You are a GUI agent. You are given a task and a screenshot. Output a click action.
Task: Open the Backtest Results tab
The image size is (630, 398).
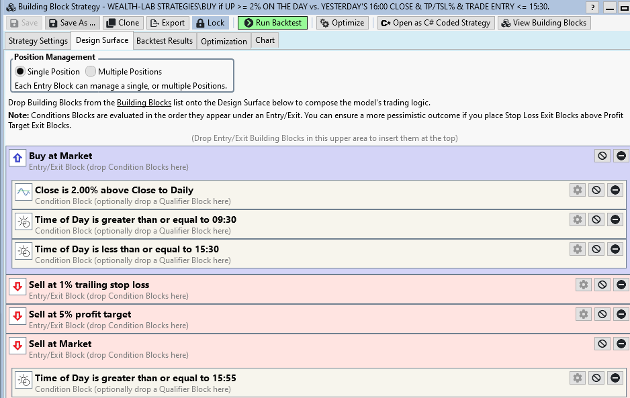[x=165, y=41]
